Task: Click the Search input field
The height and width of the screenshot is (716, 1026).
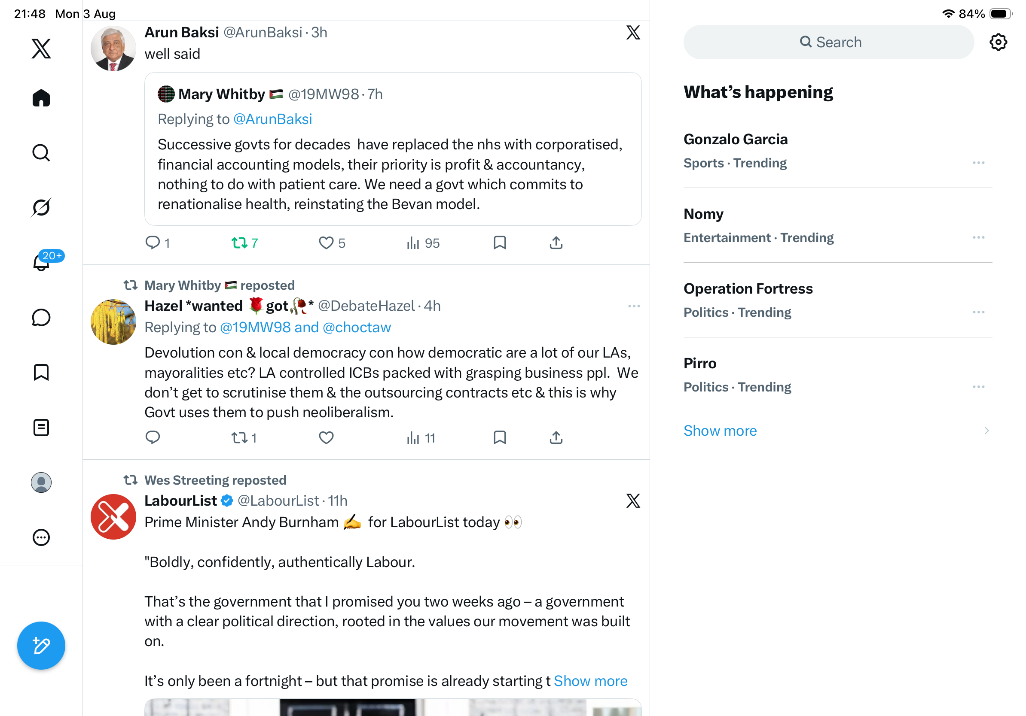Action: pos(828,42)
